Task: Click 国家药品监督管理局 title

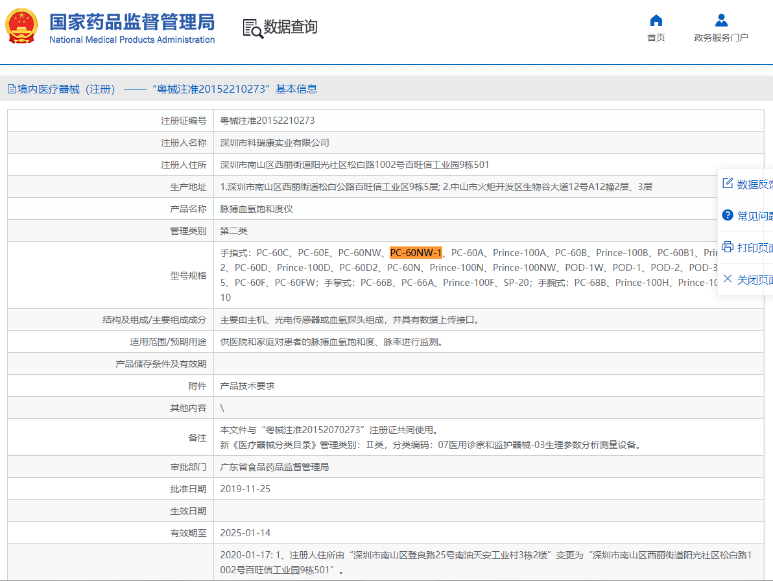Action: click(132, 22)
